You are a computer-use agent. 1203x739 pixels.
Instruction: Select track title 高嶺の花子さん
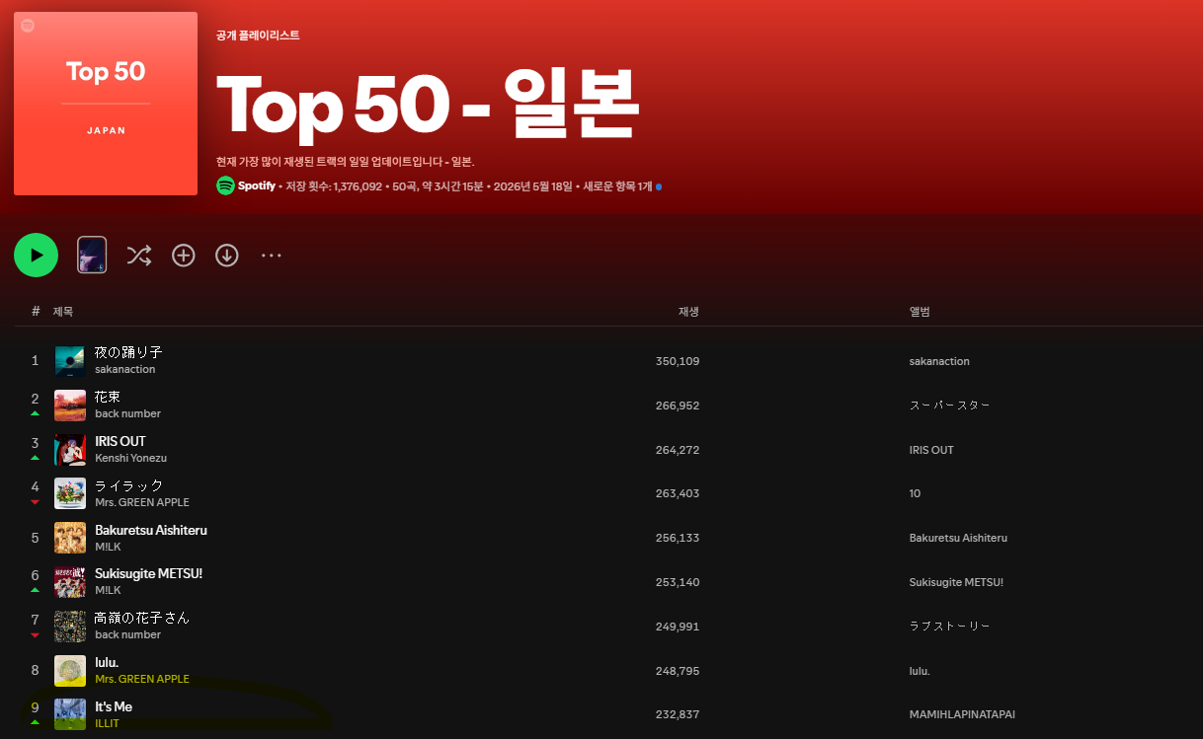(142, 618)
